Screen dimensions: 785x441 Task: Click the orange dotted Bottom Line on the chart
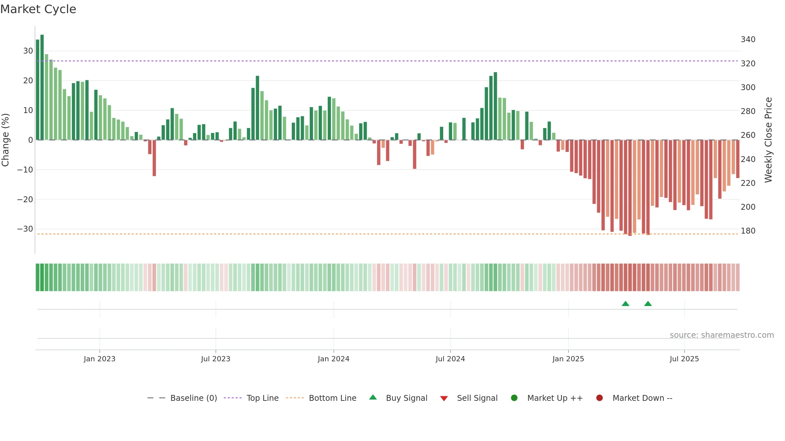coord(388,234)
